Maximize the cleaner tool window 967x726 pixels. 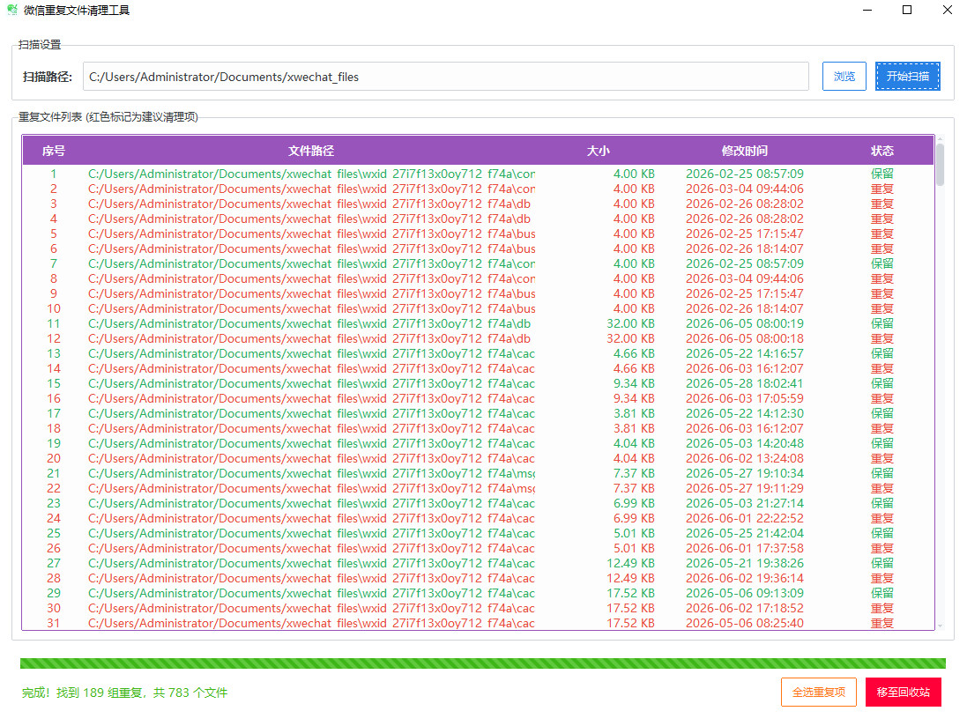(x=906, y=10)
